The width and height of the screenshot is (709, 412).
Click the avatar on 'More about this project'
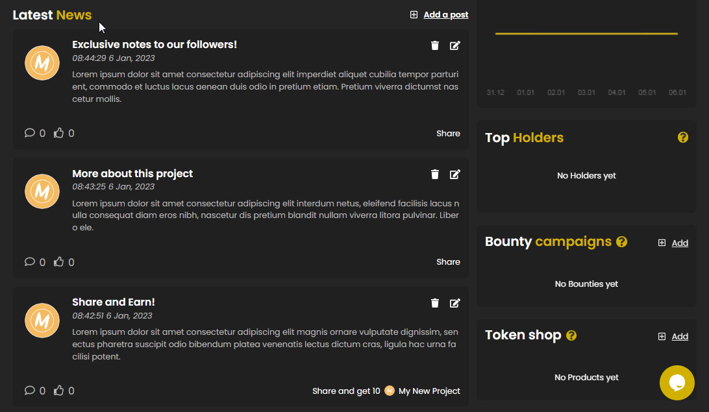pos(42,191)
